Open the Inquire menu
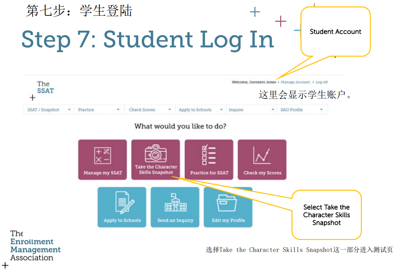 (x=252, y=110)
